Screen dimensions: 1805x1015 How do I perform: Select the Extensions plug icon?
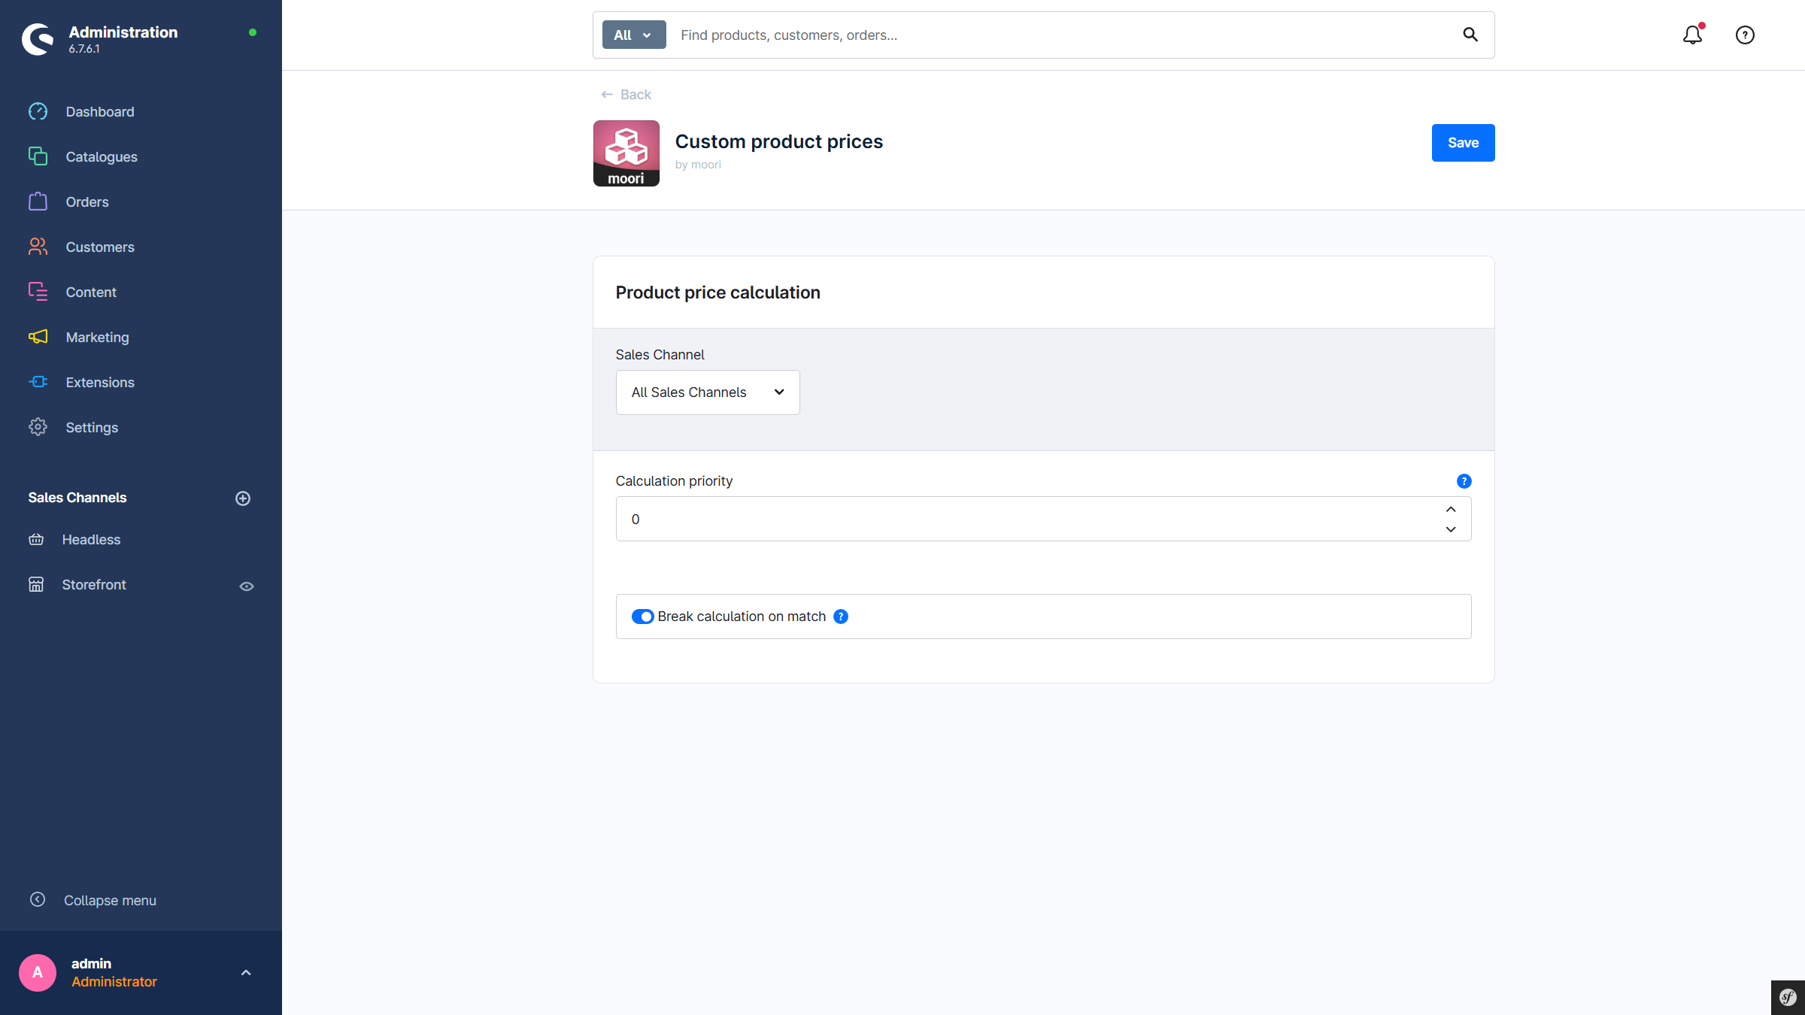click(38, 382)
